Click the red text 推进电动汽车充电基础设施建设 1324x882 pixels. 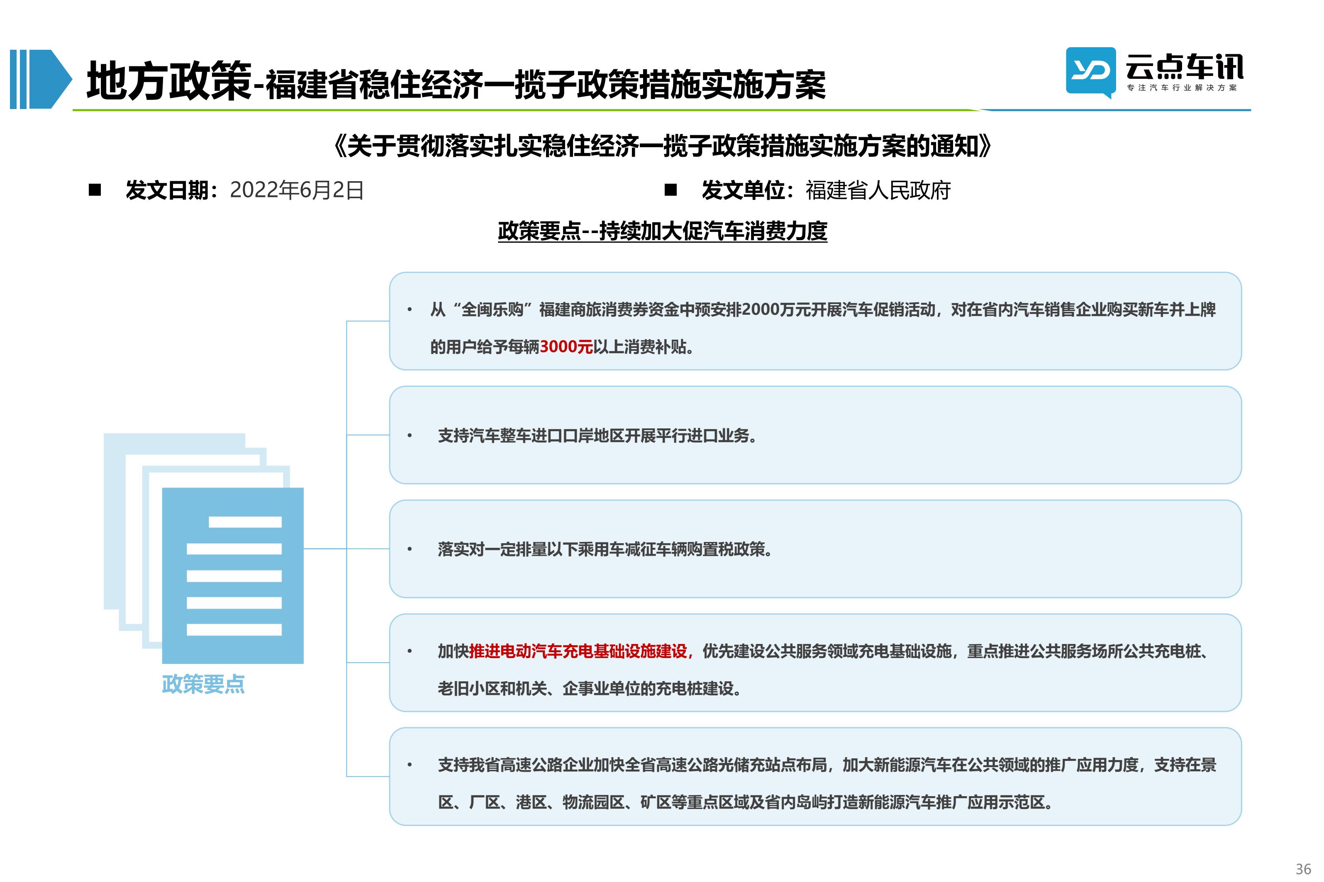(x=578, y=651)
